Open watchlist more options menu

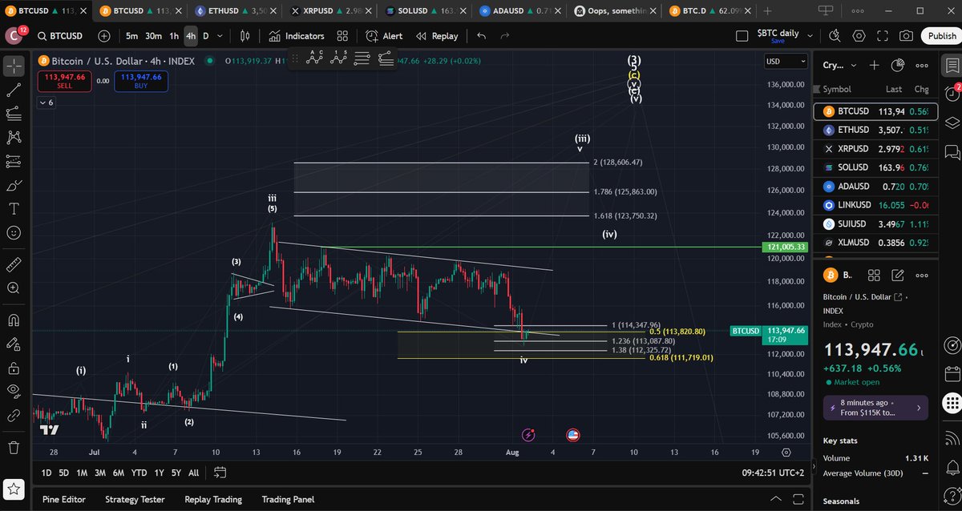click(922, 66)
